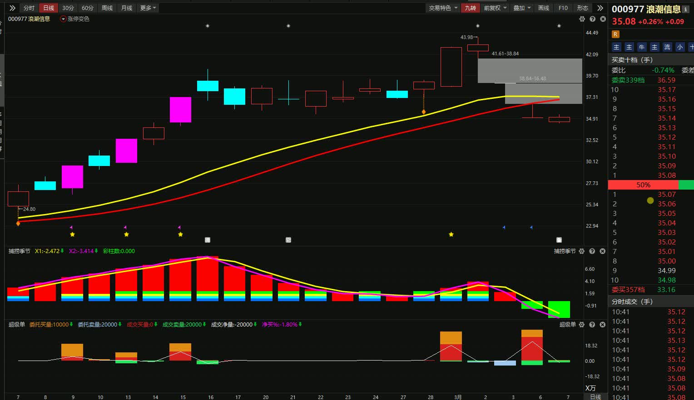This screenshot has height=400, width=694.
Task: Click buy level 9 price 34.99
Action: click(666, 270)
